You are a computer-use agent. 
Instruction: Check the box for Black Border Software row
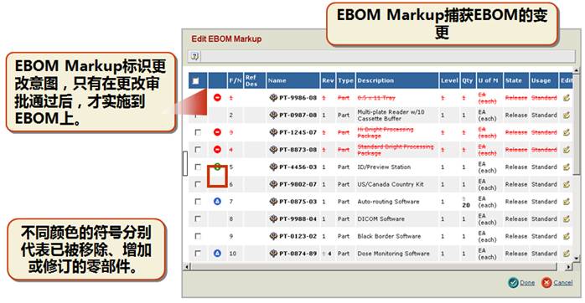coord(198,236)
